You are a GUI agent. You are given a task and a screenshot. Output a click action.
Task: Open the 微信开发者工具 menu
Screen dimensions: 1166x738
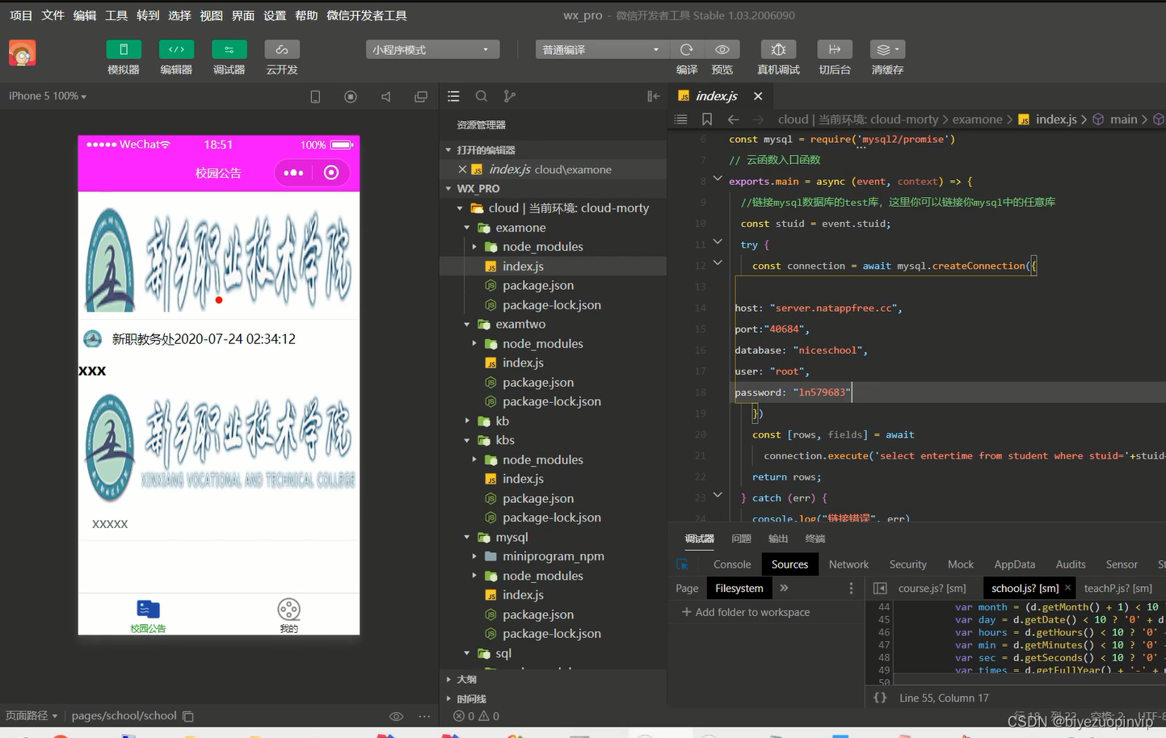tap(367, 15)
